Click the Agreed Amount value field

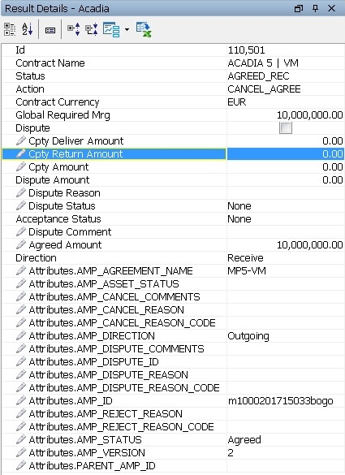(x=285, y=244)
